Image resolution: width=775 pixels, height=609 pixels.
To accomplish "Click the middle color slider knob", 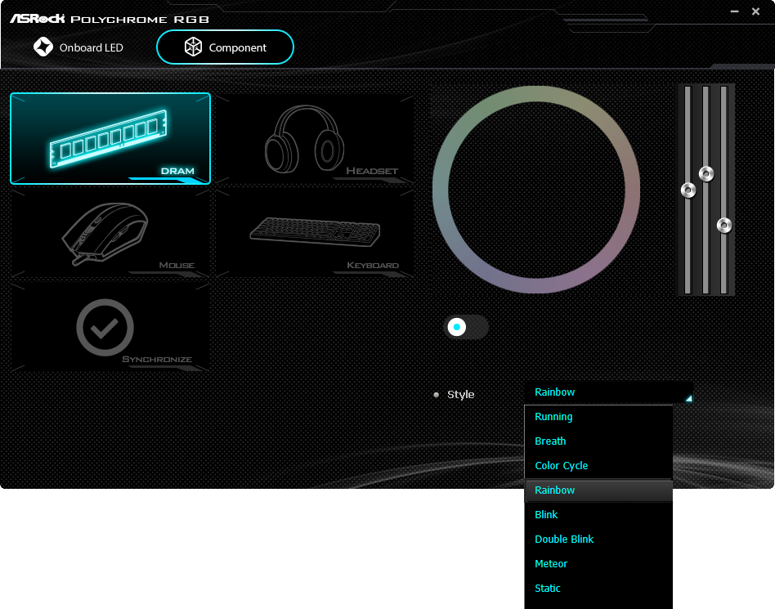I will 706,173.
